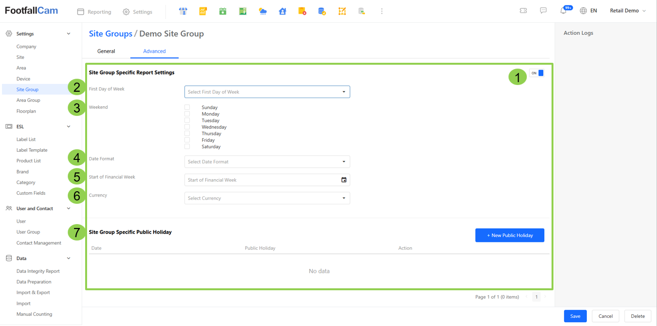The width and height of the screenshot is (657, 326).
Task: Expand the Select Currency dropdown
Action: pyautogui.click(x=267, y=198)
